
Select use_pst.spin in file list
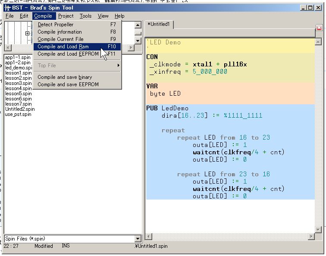click(x=18, y=114)
